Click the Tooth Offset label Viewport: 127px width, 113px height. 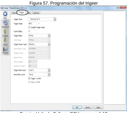pos(18,31)
